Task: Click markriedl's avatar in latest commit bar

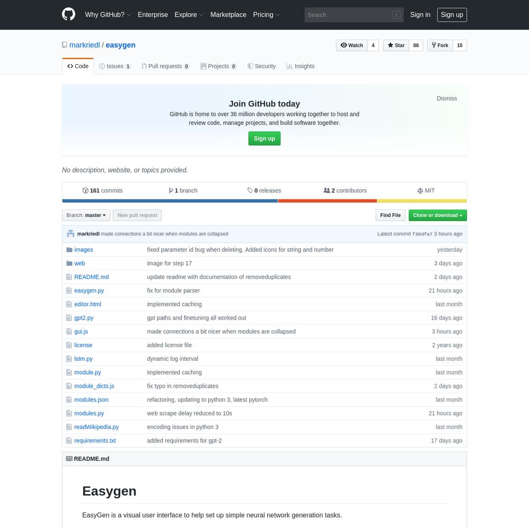Action: coord(70,234)
